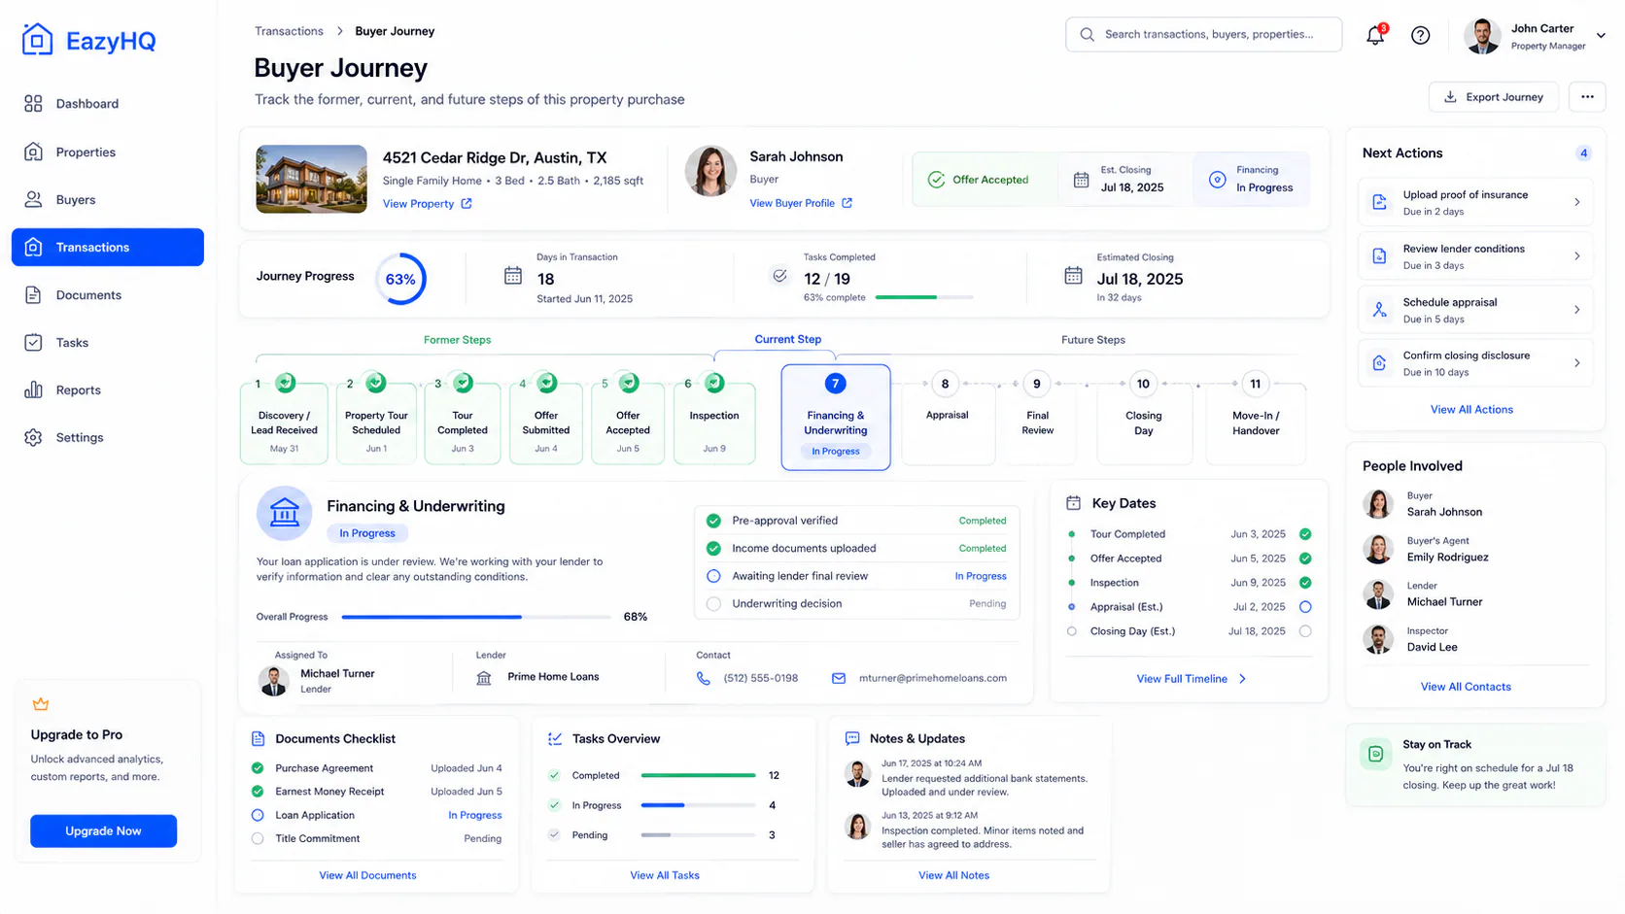
Task: Open View Property external link icon
Action: click(467, 203)
